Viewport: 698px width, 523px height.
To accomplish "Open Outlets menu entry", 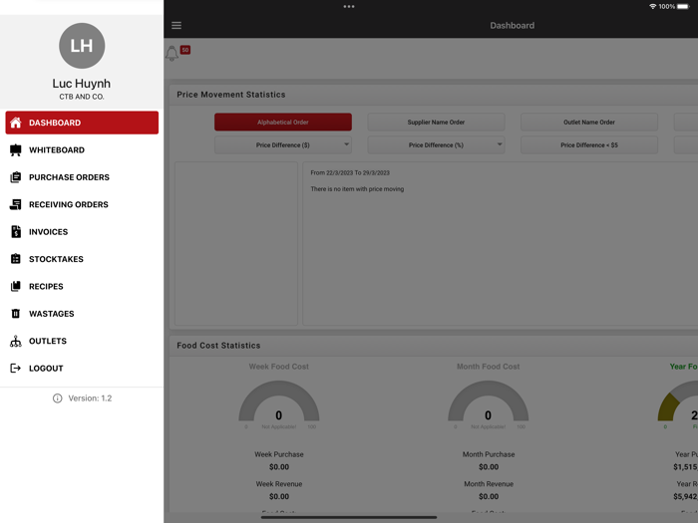I will [x=82, y=341].
